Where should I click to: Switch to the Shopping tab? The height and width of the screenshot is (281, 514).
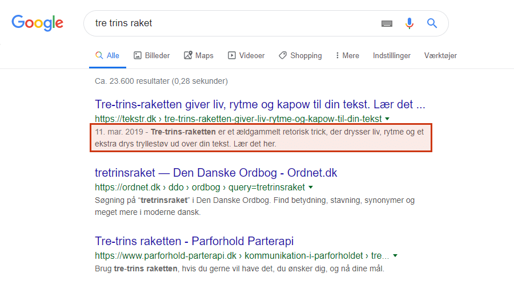(x=300, y=56)
